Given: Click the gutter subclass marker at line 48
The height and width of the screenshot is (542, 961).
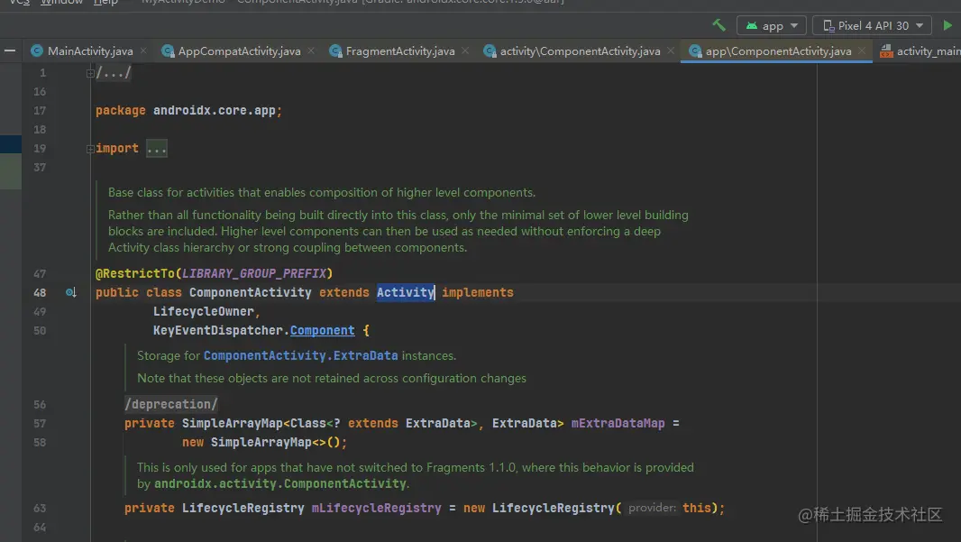Looking at the screenshot, I should (71, 292).
